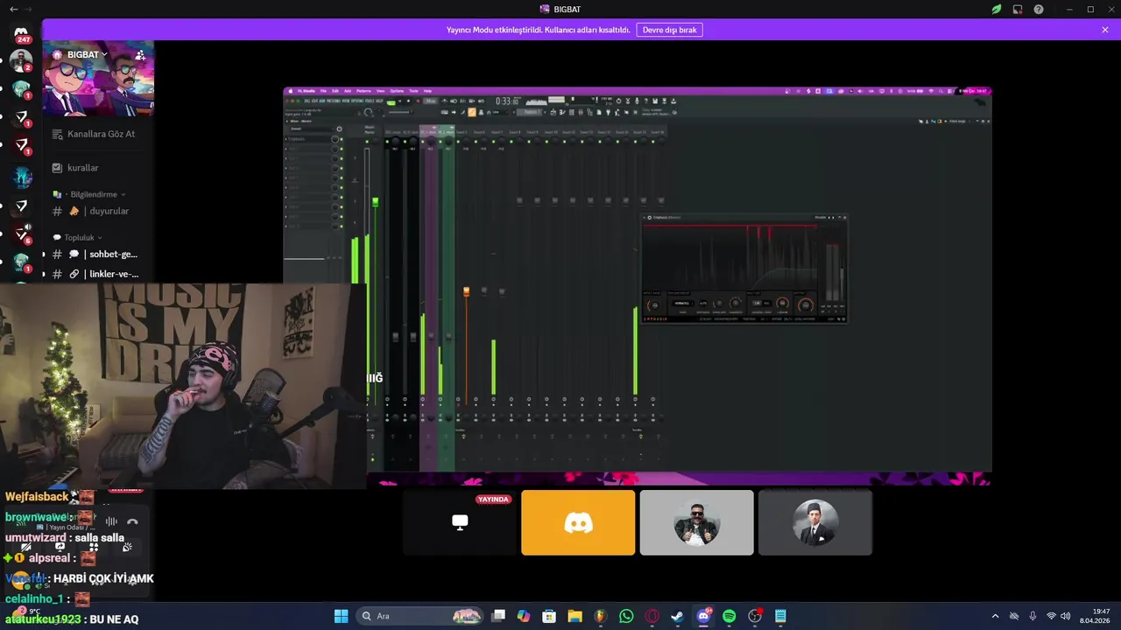This screenshot has width=1121, height=630.
Task: Dismiss the streamer mode banner with X
Action: point(1105,30)
